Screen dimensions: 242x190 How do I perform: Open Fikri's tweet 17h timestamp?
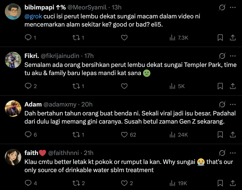point(89,56)
